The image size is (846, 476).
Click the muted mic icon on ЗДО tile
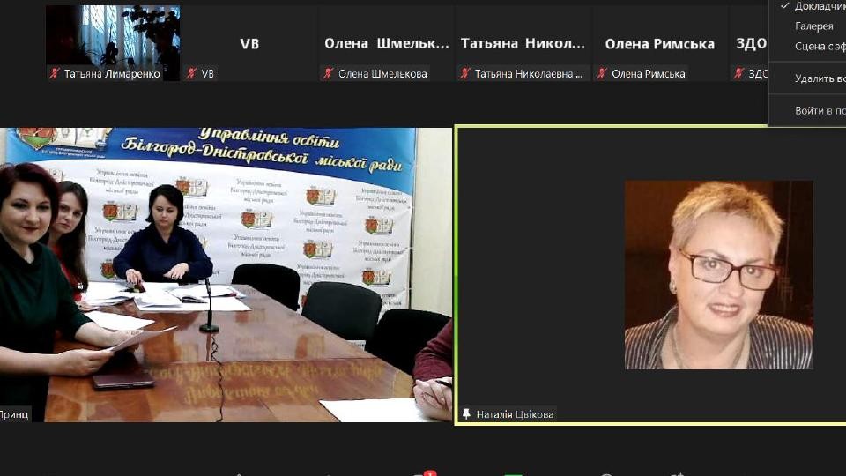(738, 74)
